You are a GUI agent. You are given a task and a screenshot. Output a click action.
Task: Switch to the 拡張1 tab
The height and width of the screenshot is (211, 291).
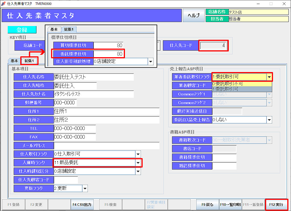point(29,61)
